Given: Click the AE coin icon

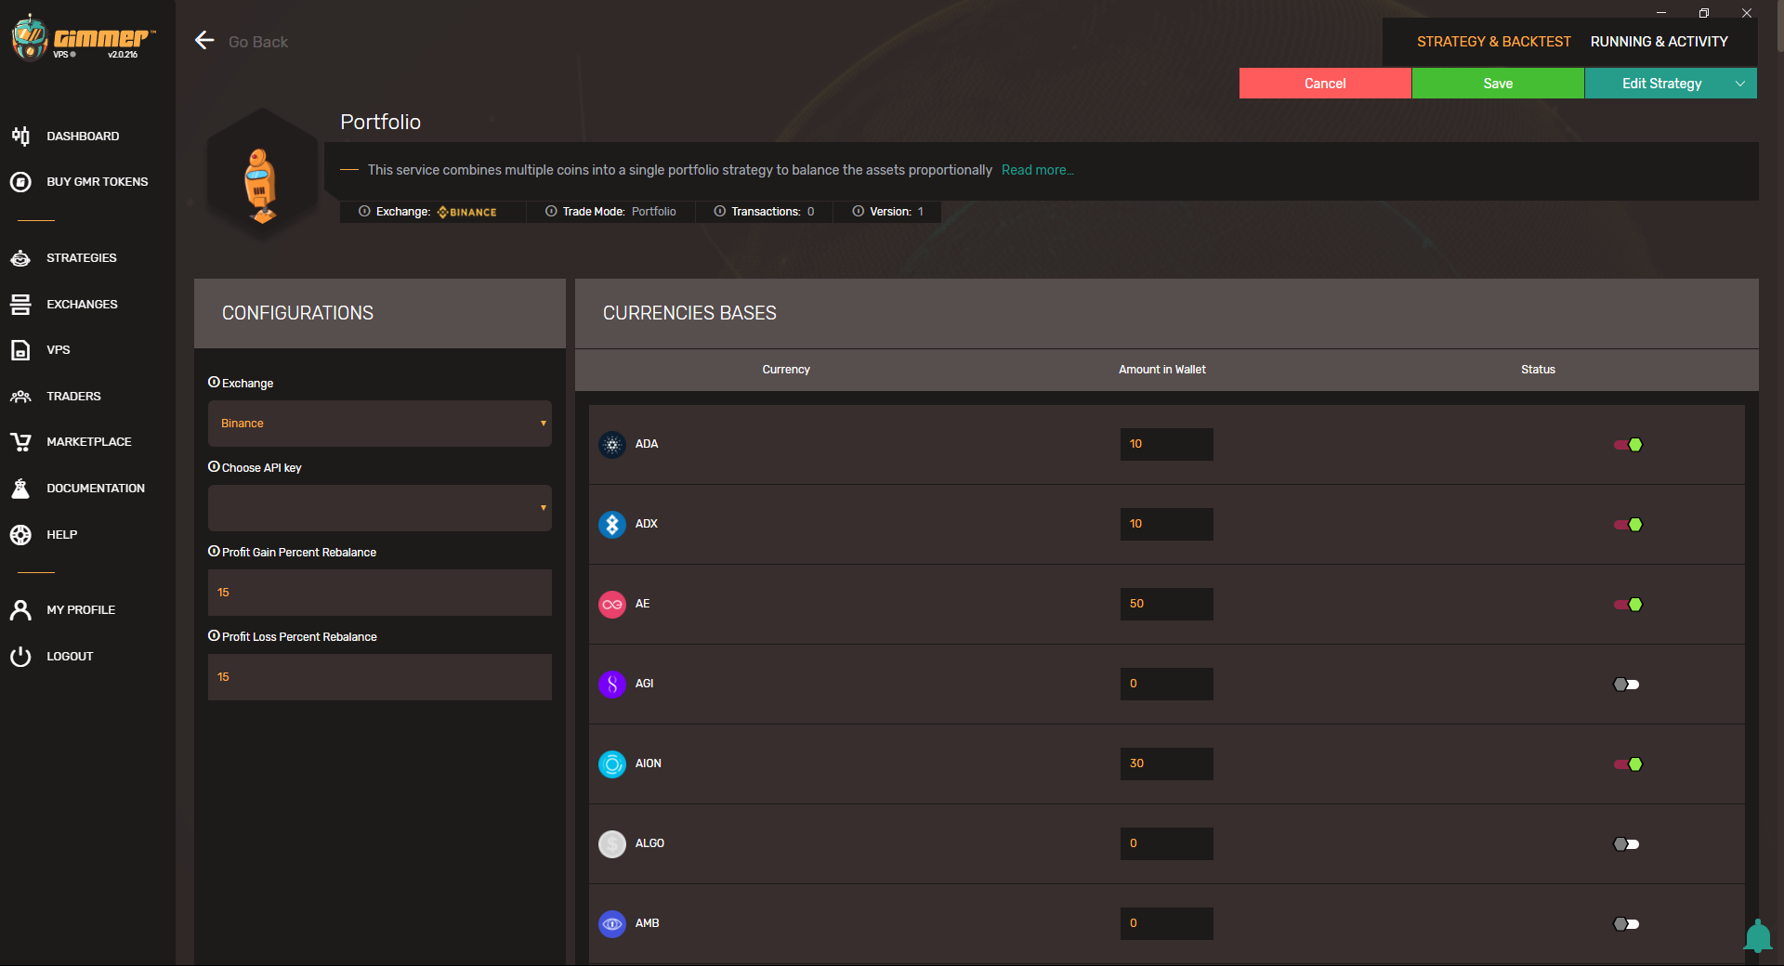Looking at the screenshot, I should (x=612, y=605).
